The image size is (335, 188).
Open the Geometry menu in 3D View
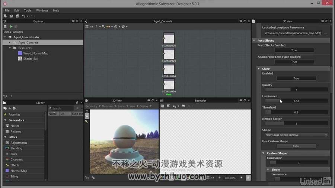93,106
